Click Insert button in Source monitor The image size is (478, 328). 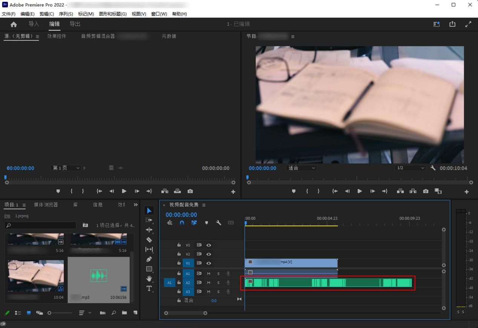(165, 191)
